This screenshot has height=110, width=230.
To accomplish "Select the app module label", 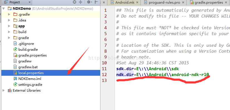I will tap(22, 26).
